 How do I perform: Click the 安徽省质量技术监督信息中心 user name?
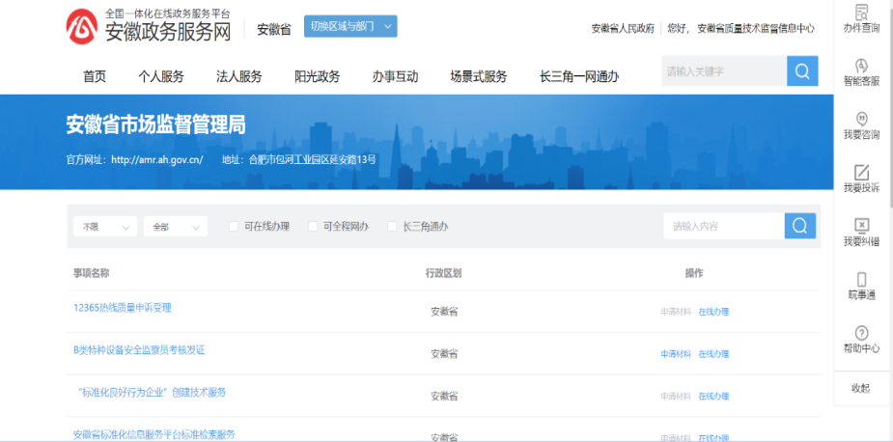pos(756,29)
